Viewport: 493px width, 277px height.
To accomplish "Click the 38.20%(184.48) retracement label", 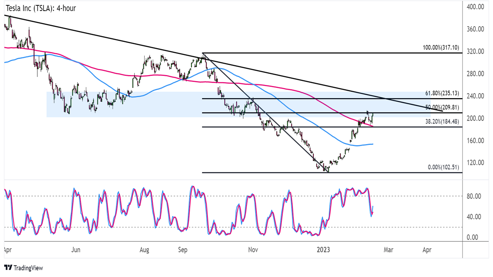I will pyautogui.click(x=442, y=121).
